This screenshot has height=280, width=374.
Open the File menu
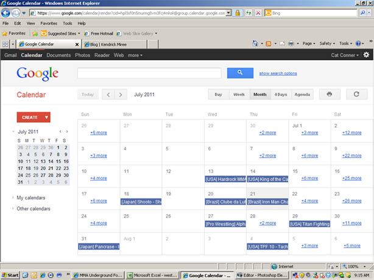(x=5, y=23)
